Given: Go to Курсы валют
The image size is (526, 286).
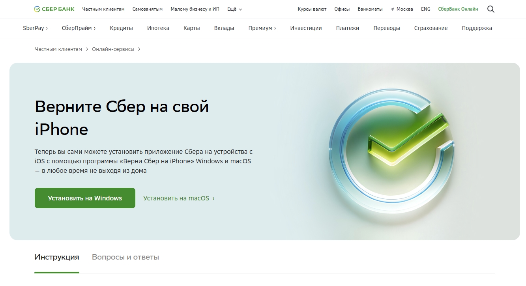Looking at the screenshot, I should [x=312, y=9].
